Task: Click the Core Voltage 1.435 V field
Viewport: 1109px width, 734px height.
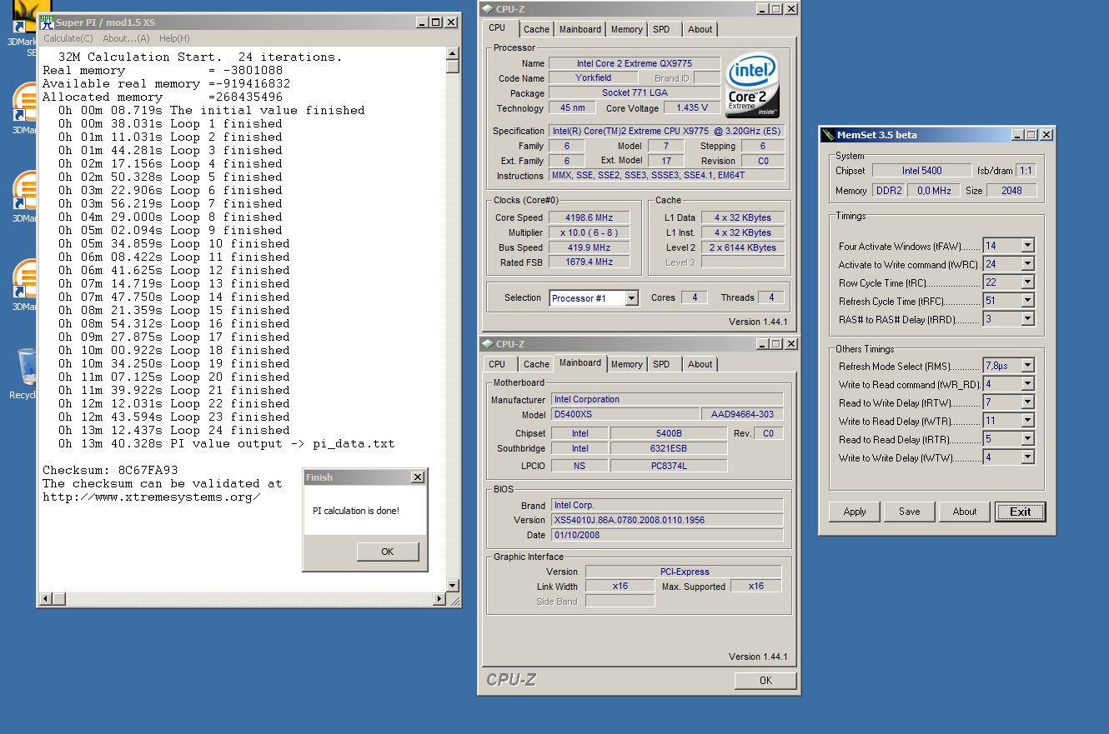Action: pos(692,108)
